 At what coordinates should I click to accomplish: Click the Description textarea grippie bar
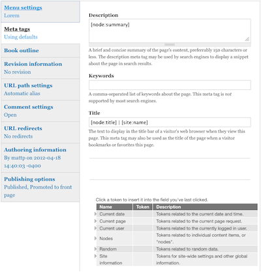pos(170,44)
